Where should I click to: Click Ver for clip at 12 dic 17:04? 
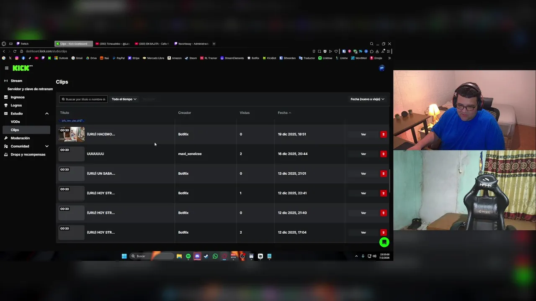363,232
